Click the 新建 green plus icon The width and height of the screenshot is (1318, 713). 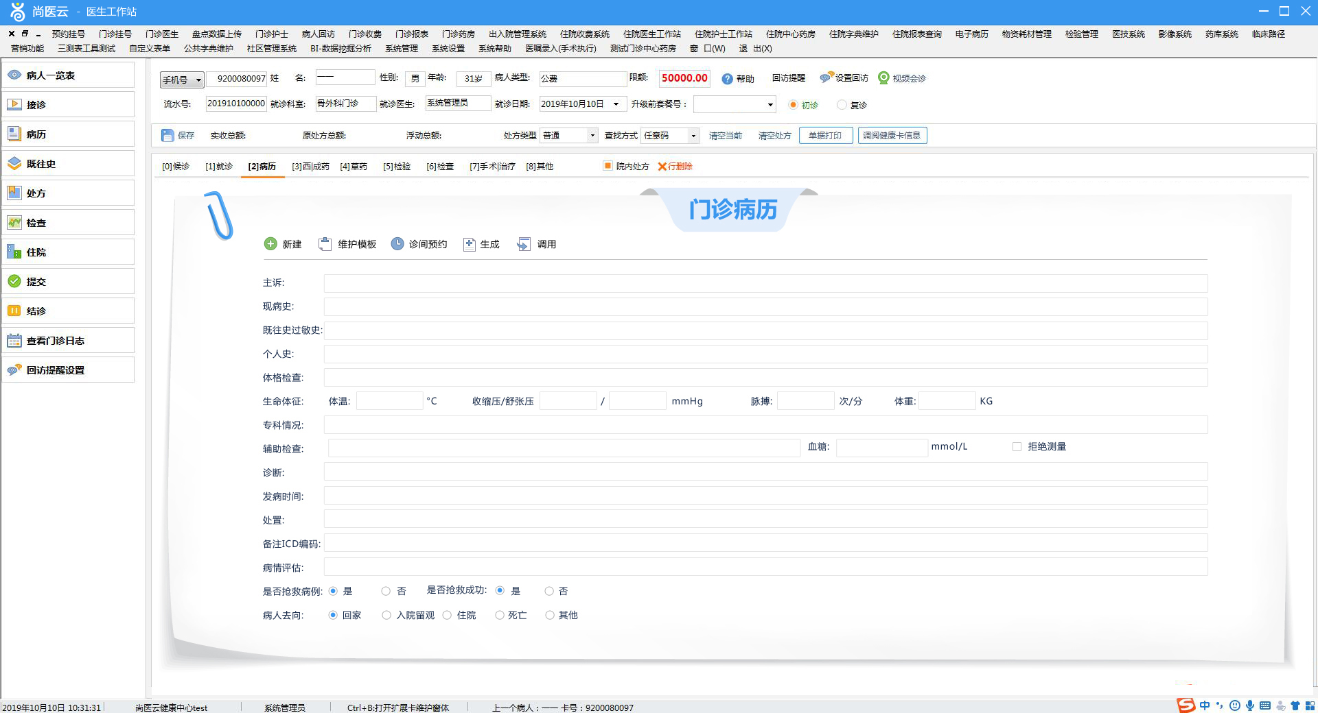coord(270,244)
